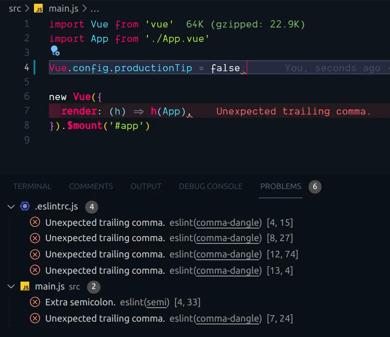Click the './App.vue' import path string

pos(177,39)
